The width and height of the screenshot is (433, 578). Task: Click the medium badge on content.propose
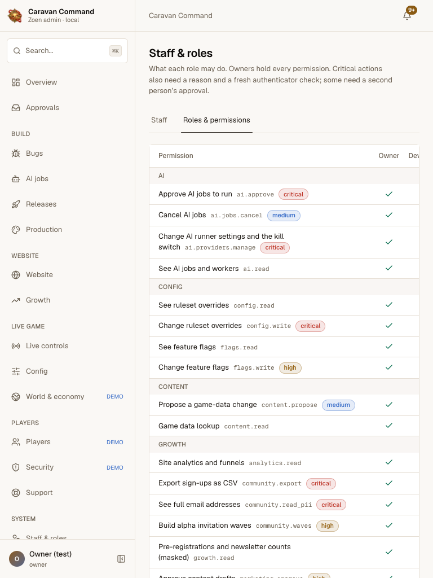tap(338, 405)
